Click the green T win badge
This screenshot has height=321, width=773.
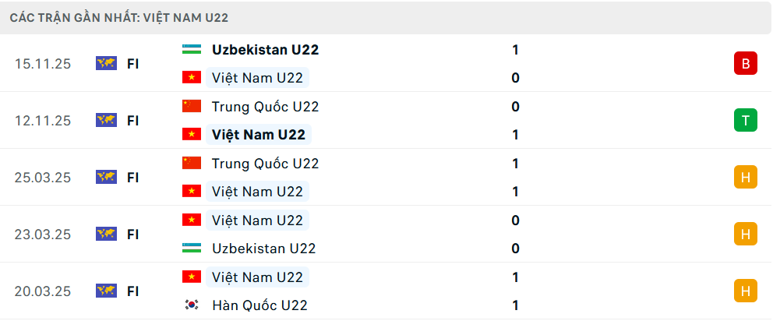(x=745, y=120)
